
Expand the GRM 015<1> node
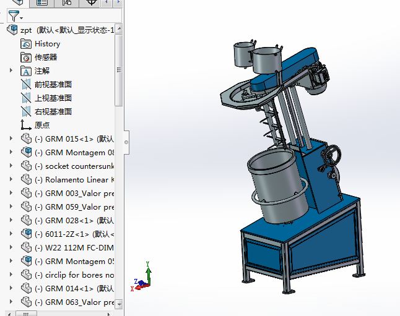tap(11, 139)
